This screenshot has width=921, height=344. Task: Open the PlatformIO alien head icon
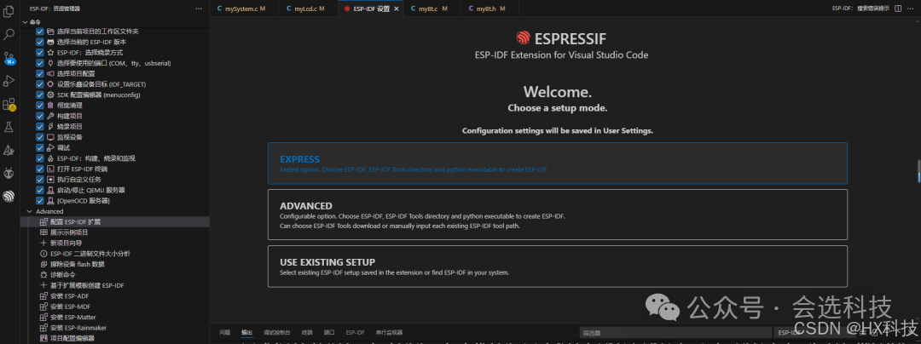click(x=9, y=173)
